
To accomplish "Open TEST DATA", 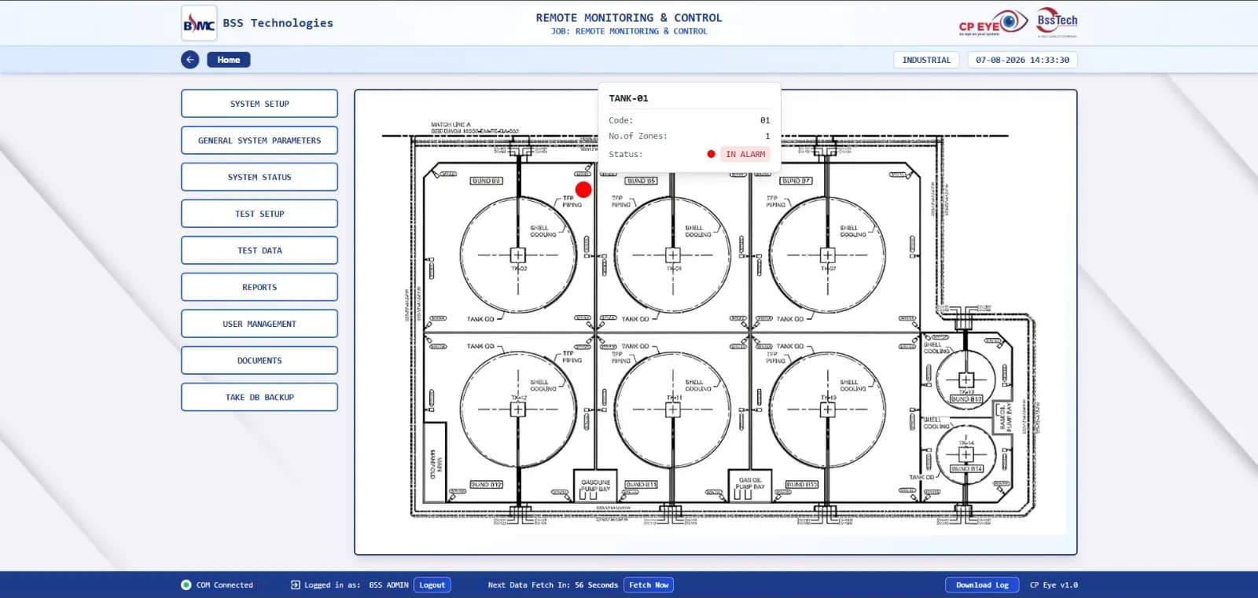I will click(x=259, y=251).
